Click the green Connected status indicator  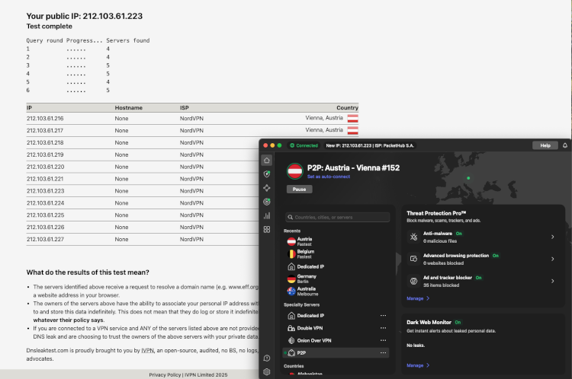[304, 145]
